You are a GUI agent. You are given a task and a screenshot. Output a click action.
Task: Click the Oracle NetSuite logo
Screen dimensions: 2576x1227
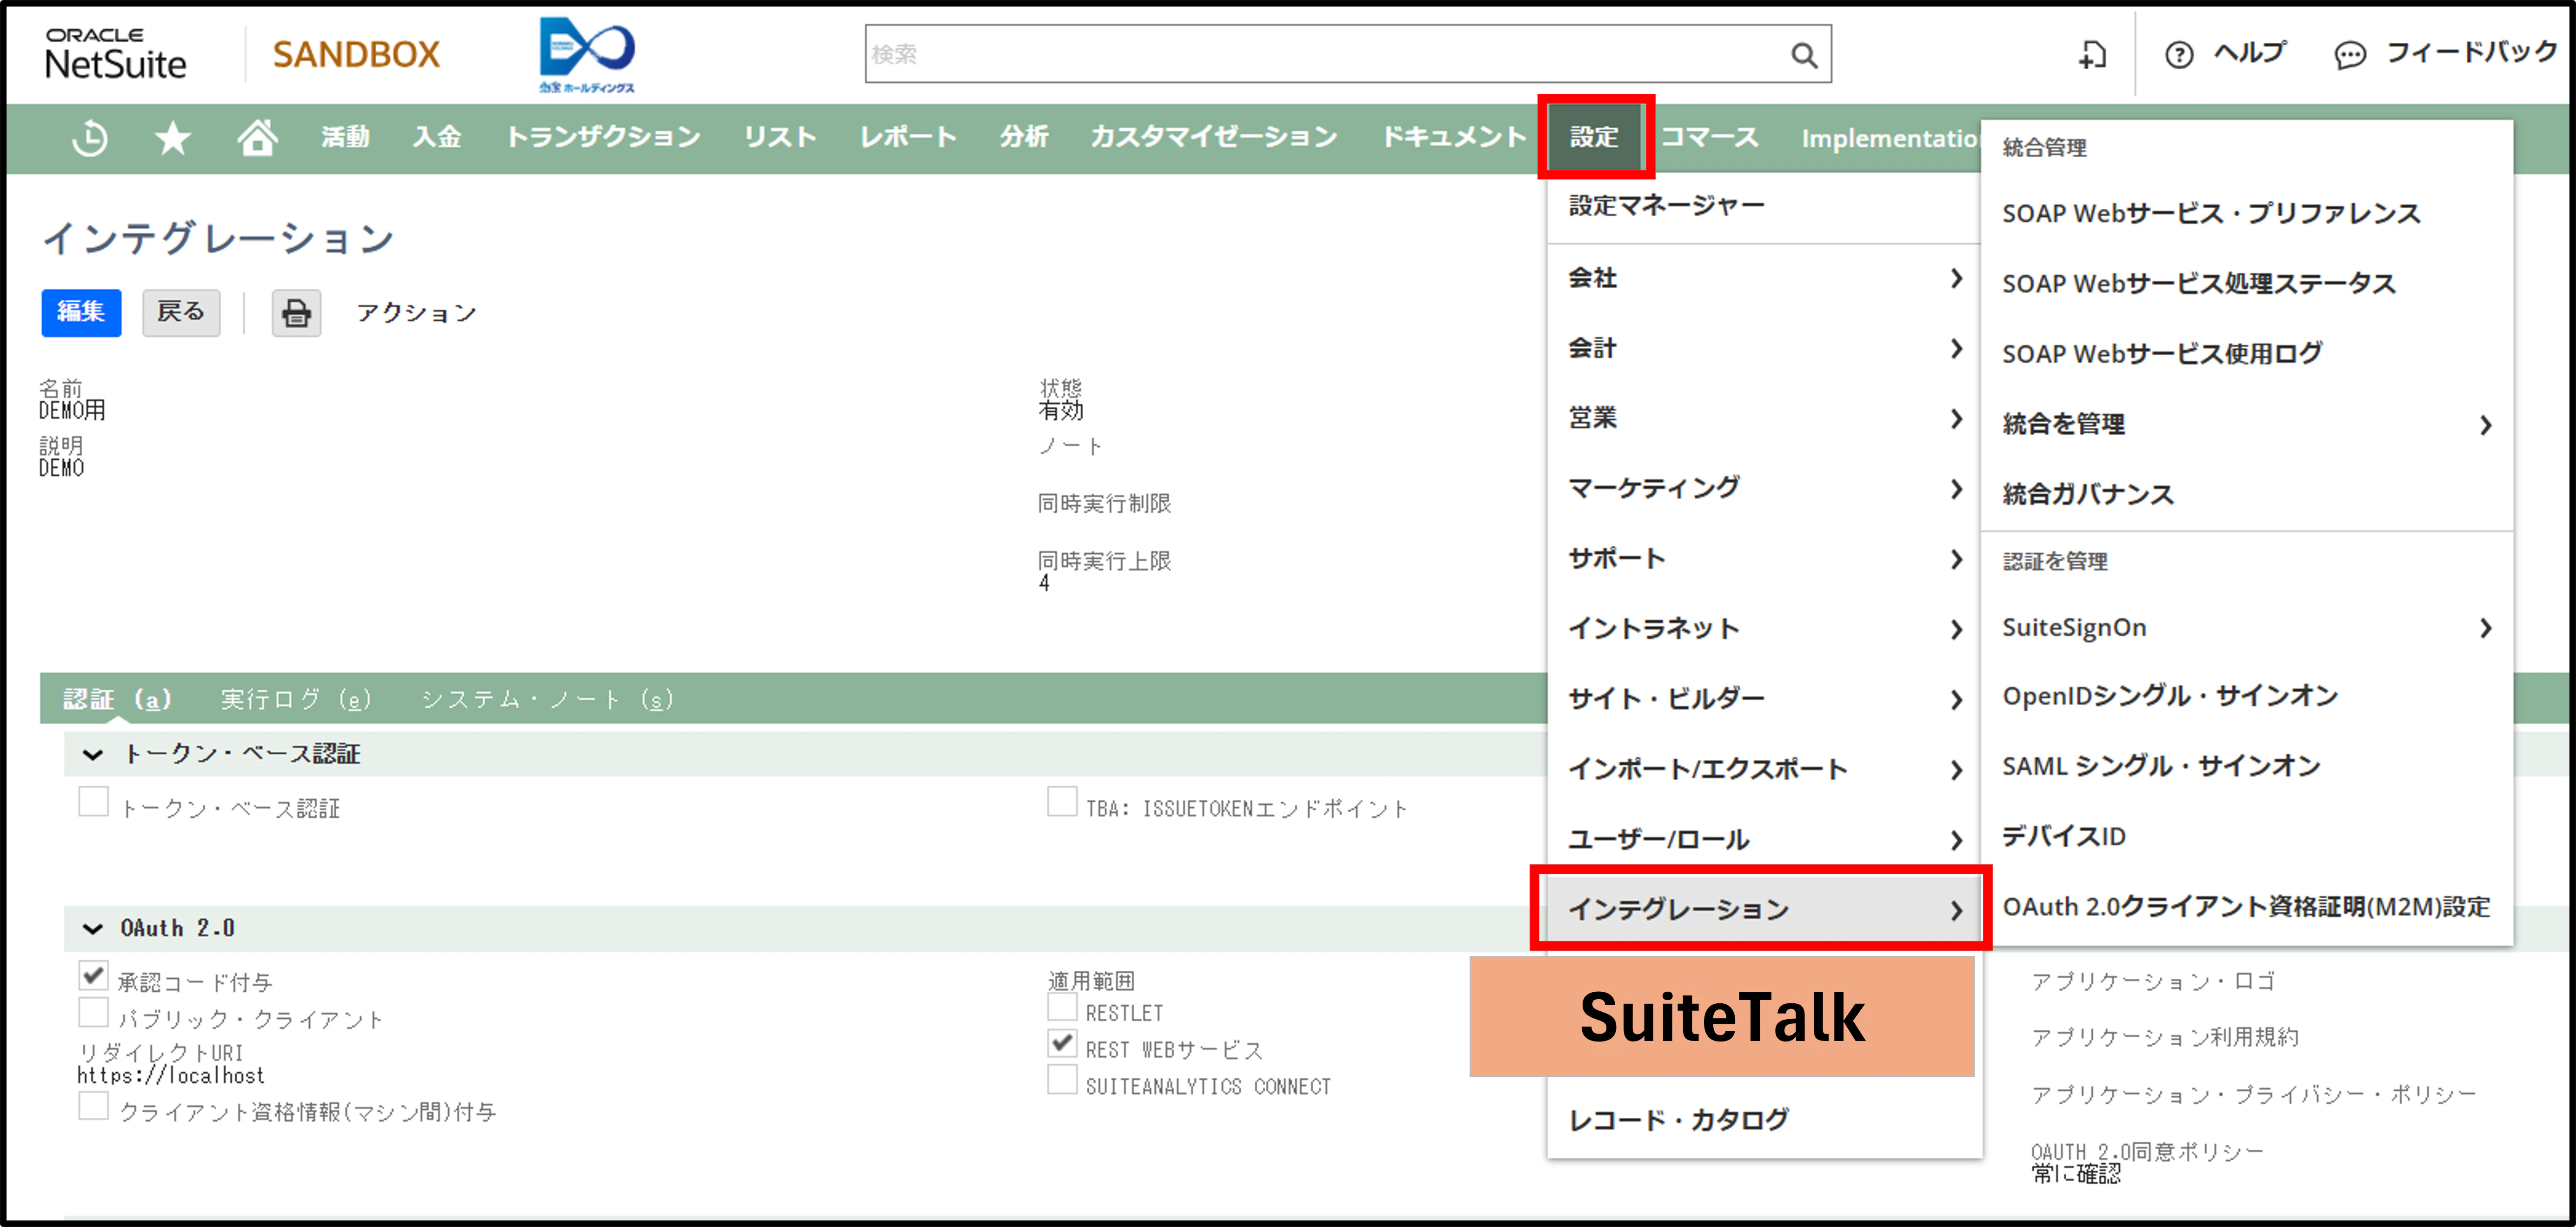coord(116,54)
